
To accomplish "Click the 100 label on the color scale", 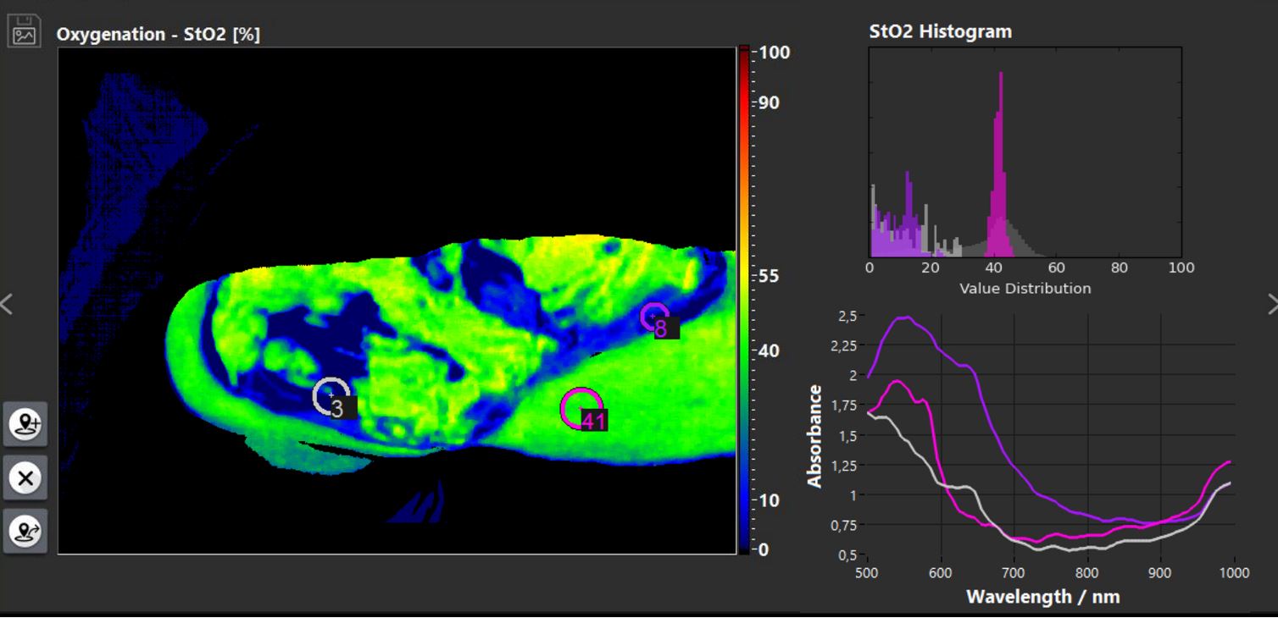I will 775,52.
